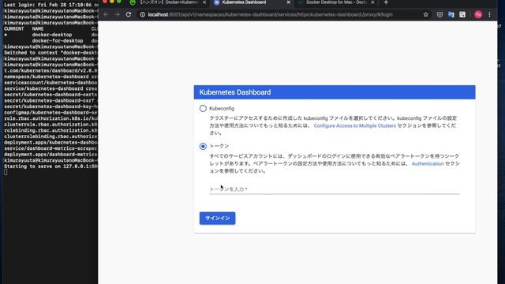The image size is (505, 284).
Task: Close the Docker+Kubernetes hands-on tab
Action: click(x=204, y=2)
